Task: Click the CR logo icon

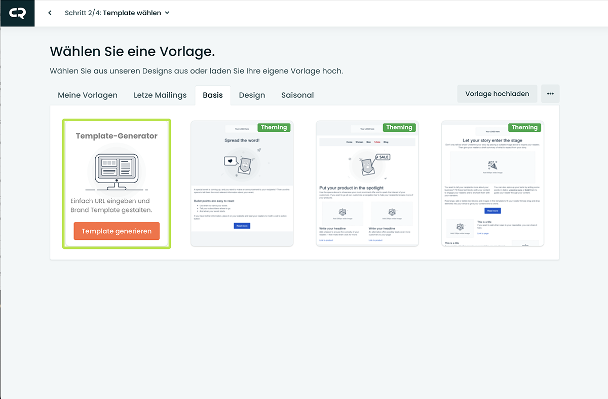Action: (x=17, y=13)
